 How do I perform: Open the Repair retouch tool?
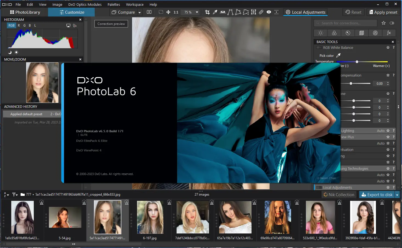[x=261, y=12]
